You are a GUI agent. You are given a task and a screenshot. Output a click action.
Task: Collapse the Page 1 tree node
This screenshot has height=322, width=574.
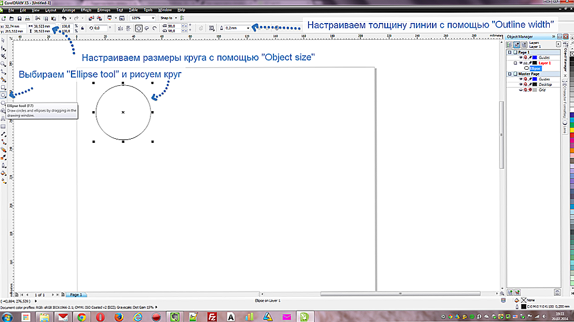(x=509, y=52)
